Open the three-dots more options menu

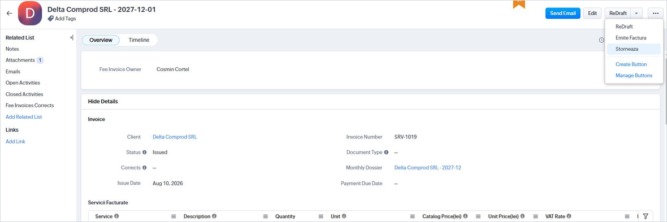coord(656,13)
